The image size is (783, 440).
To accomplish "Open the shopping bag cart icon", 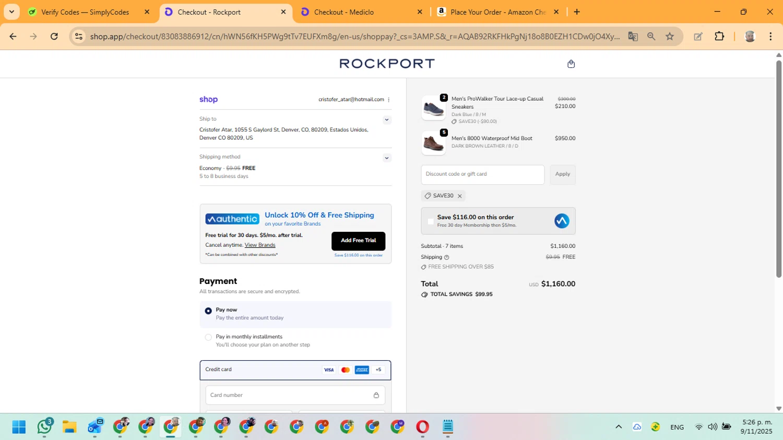I will coord(571,64).
